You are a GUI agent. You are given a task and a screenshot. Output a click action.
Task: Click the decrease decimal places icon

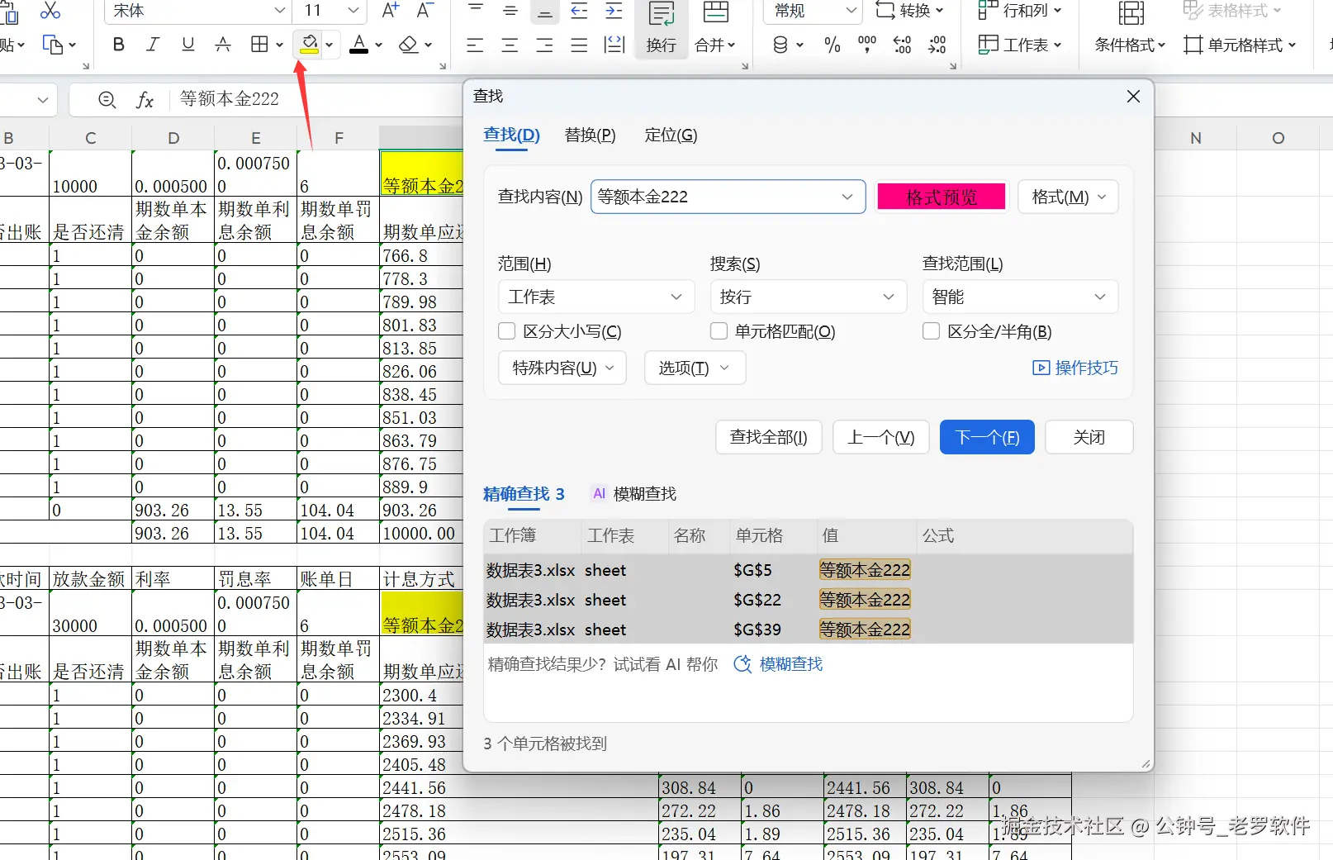937,45
